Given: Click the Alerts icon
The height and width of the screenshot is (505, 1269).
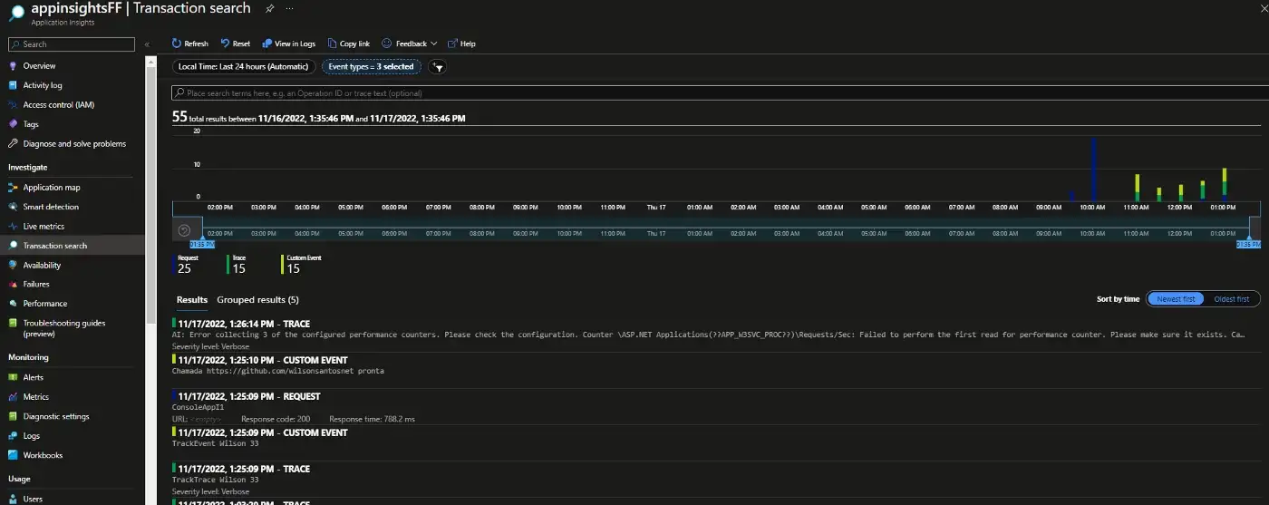Looking at the screenshot, I should coord(14,377).
